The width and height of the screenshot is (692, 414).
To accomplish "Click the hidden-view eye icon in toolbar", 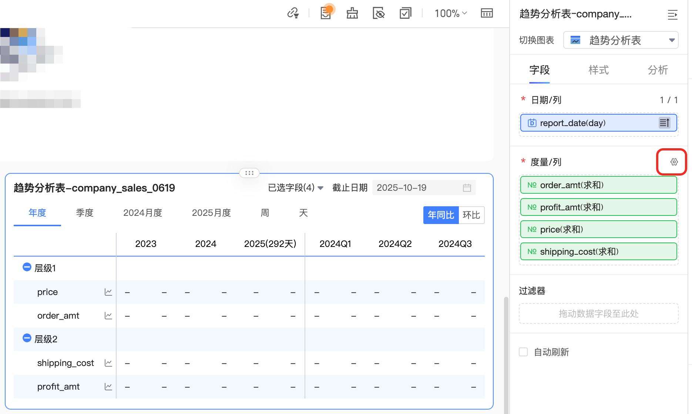I will (379, 13).
